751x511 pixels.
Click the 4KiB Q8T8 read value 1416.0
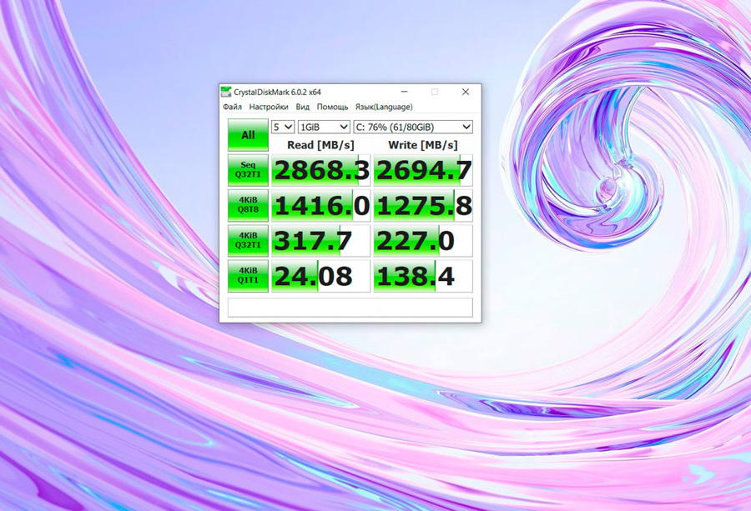pos(321,205)
